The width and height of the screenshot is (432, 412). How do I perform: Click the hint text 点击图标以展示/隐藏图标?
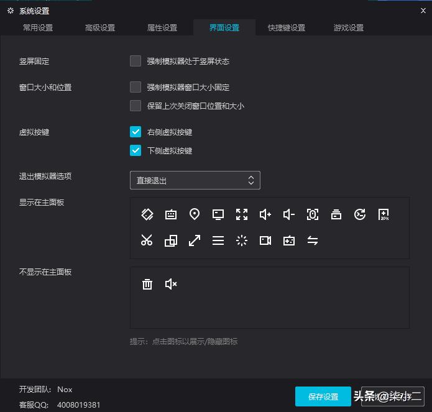click(x=195, y=342)
